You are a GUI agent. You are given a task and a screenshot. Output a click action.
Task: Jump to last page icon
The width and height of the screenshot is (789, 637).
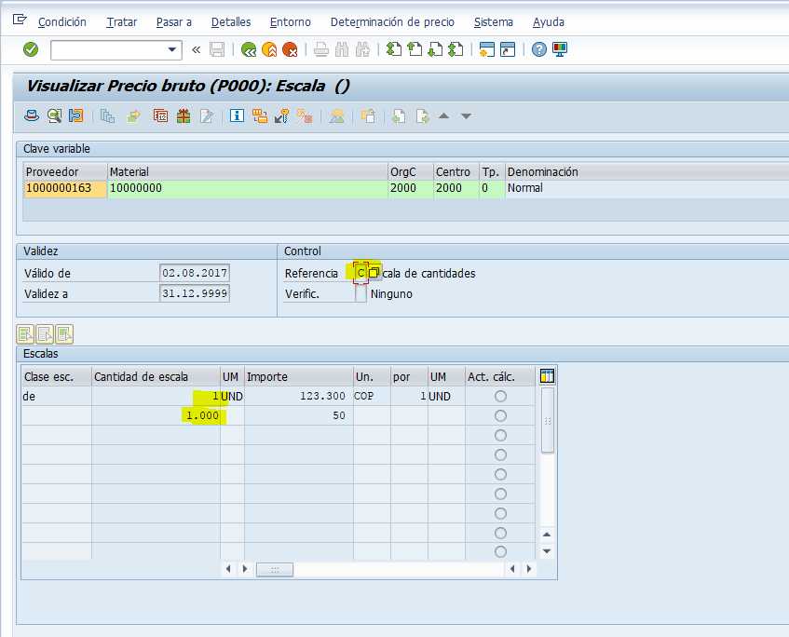click(x=456, y=49)
